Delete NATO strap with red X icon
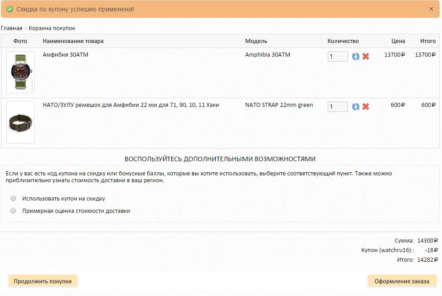The image size is (442, 296). coord(366,107)
